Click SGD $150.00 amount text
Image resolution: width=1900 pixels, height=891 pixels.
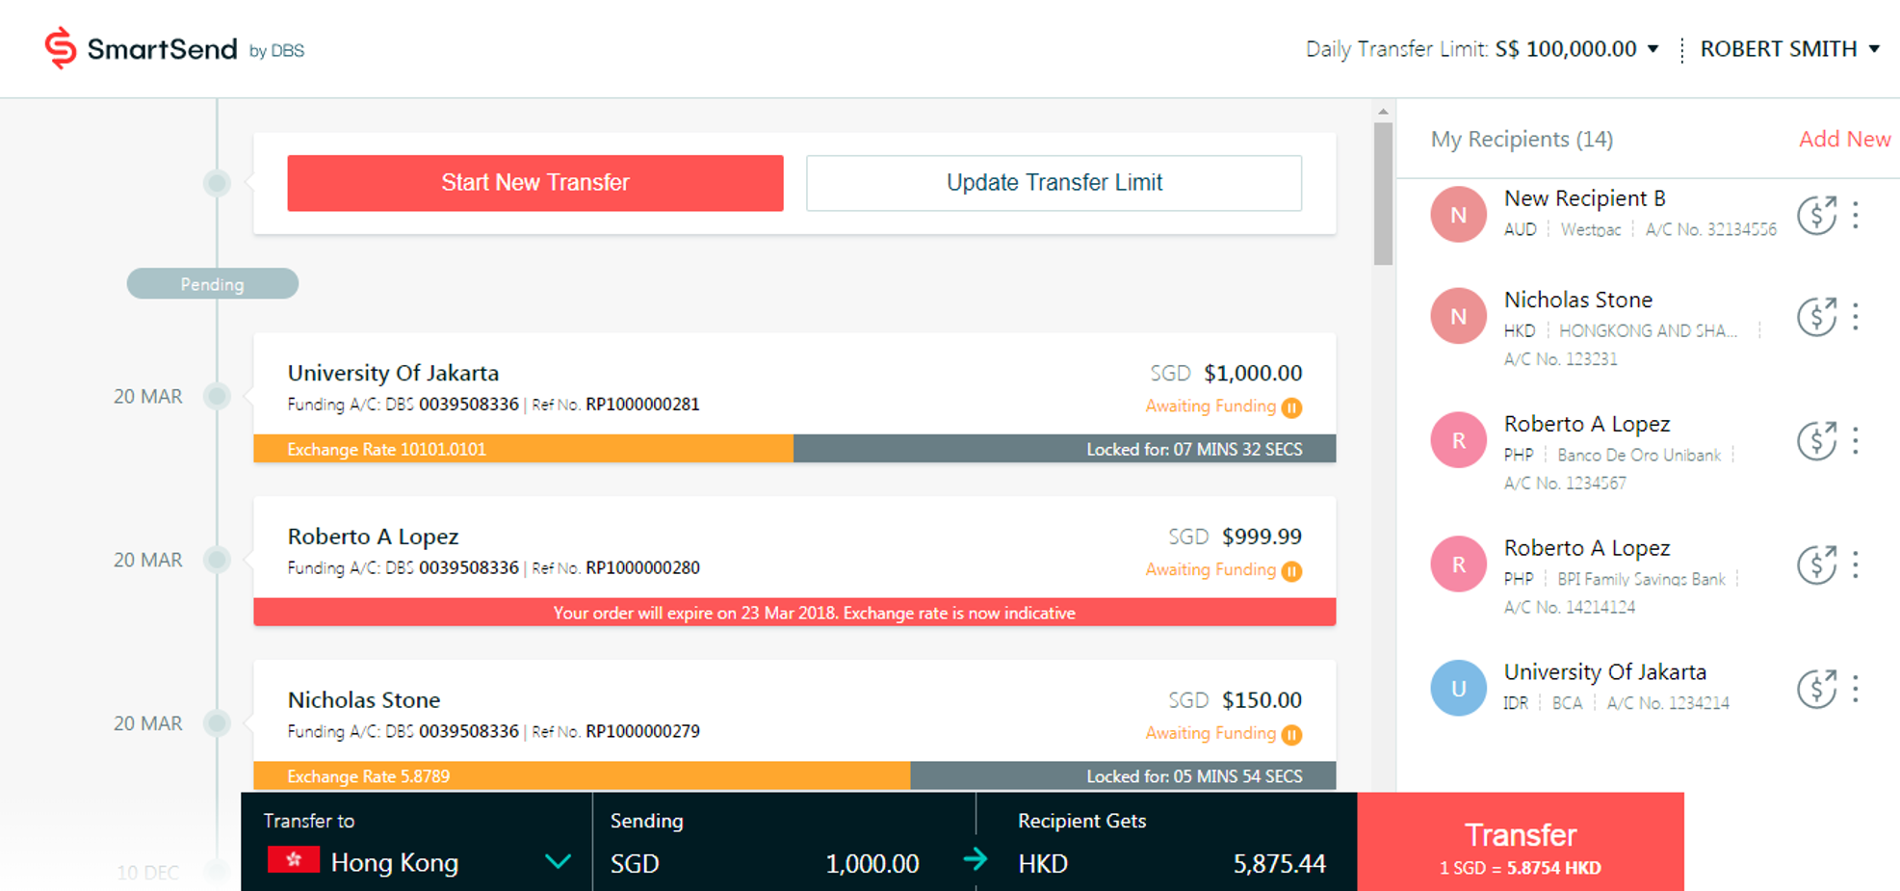pyautogui.click(x=1235, y=700)
